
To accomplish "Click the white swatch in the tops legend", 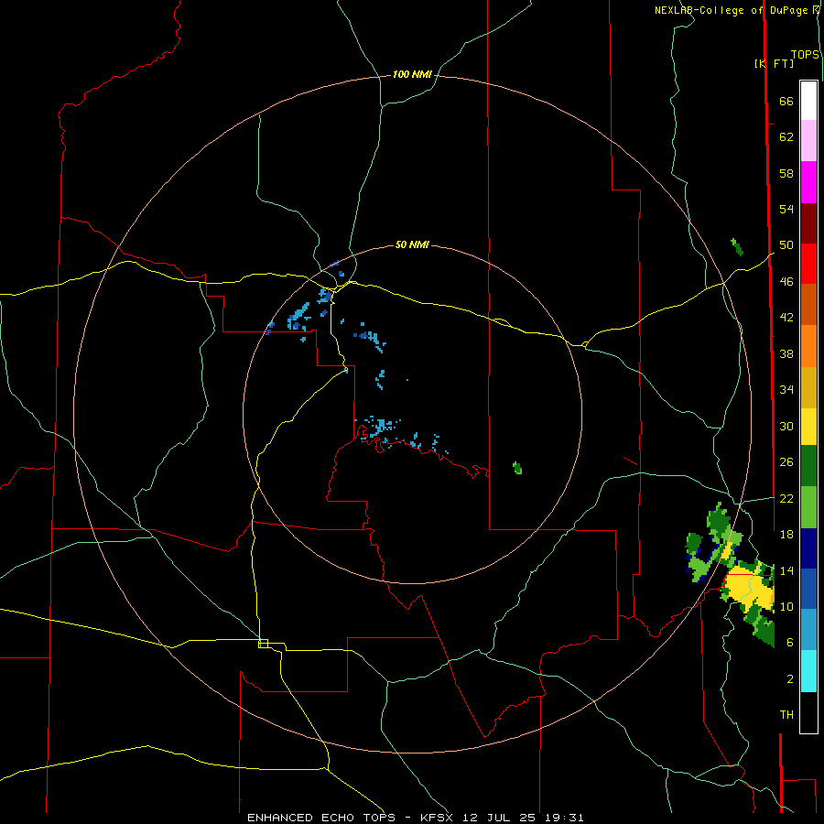I will tap(808, 101).
